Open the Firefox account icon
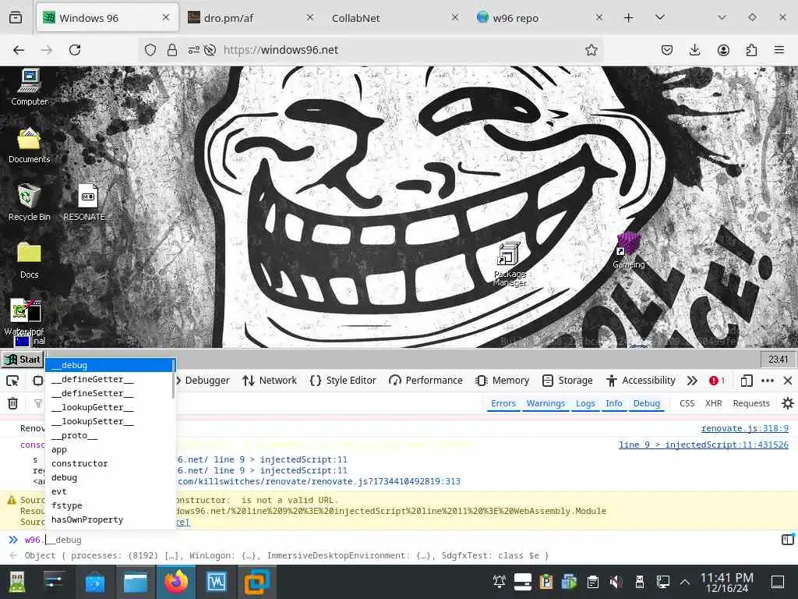This screenshot has width=798, height=599. point(723,50)
